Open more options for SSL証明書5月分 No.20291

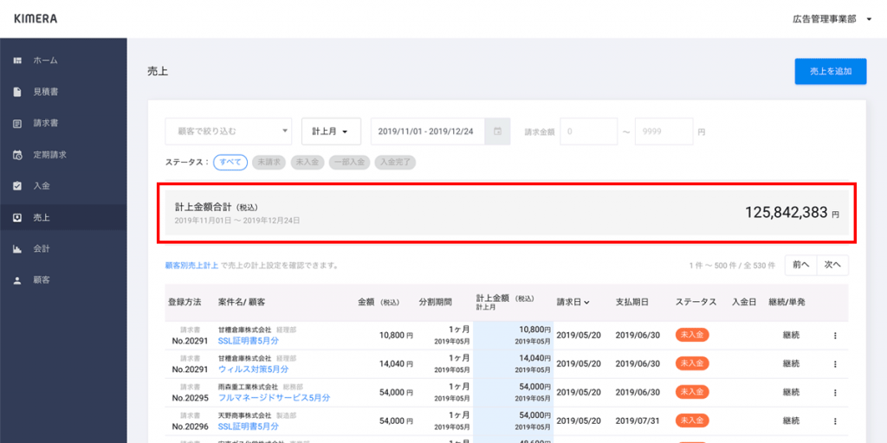[x=835, y=336]
